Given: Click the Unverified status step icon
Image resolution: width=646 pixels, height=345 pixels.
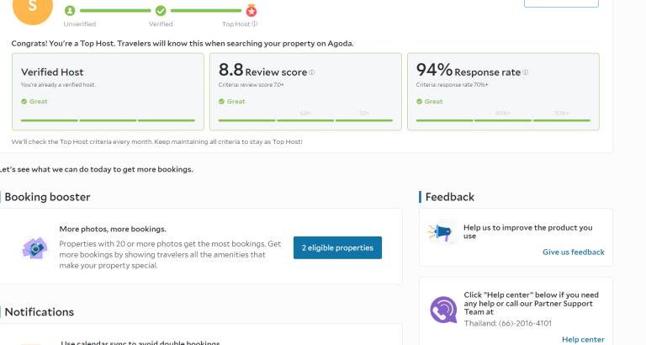Looking at the screenshot, I should [x=70, y=11].
